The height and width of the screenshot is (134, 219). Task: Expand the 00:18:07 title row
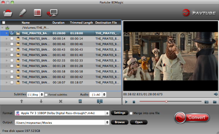[x=7, y=82]
